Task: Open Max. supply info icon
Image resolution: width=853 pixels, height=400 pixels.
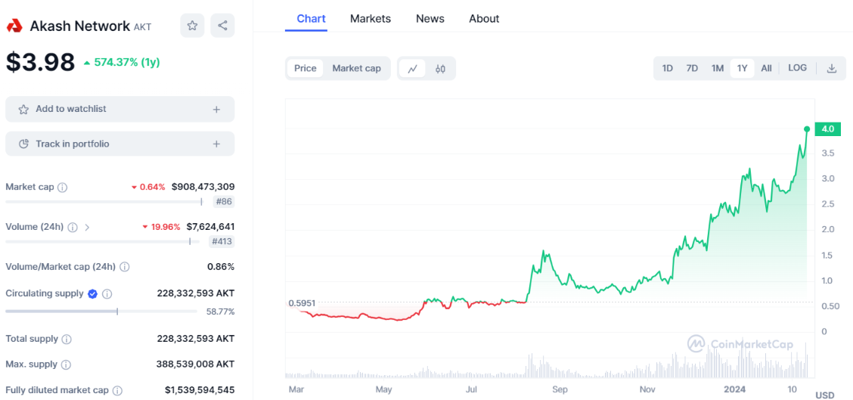Action: (66, 364)
